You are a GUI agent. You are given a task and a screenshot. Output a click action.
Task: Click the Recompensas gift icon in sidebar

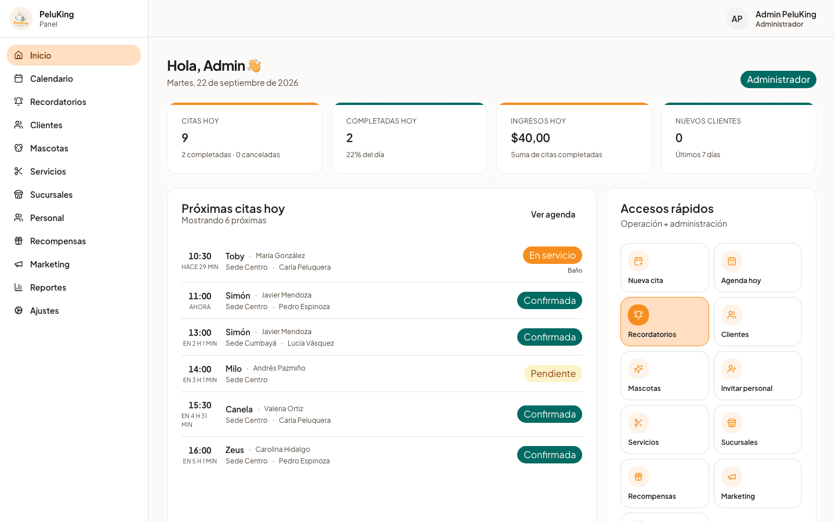19,241
